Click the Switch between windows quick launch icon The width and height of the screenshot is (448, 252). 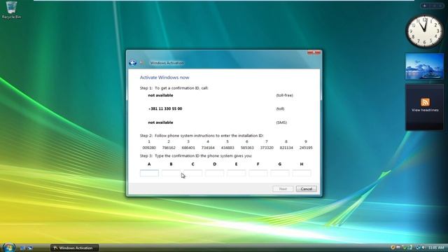(x=30, y=248)
